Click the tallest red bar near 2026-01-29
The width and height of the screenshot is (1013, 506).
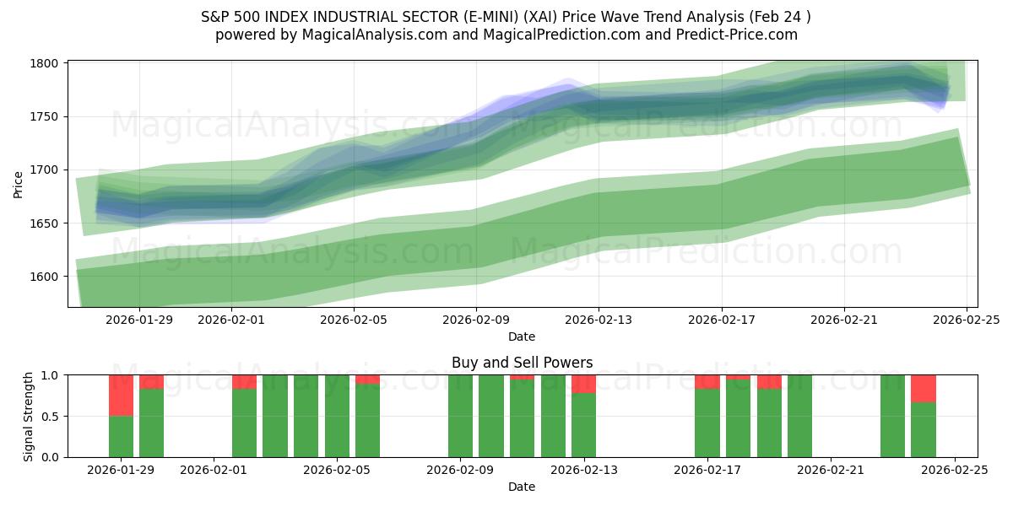(x=120, y=394)
